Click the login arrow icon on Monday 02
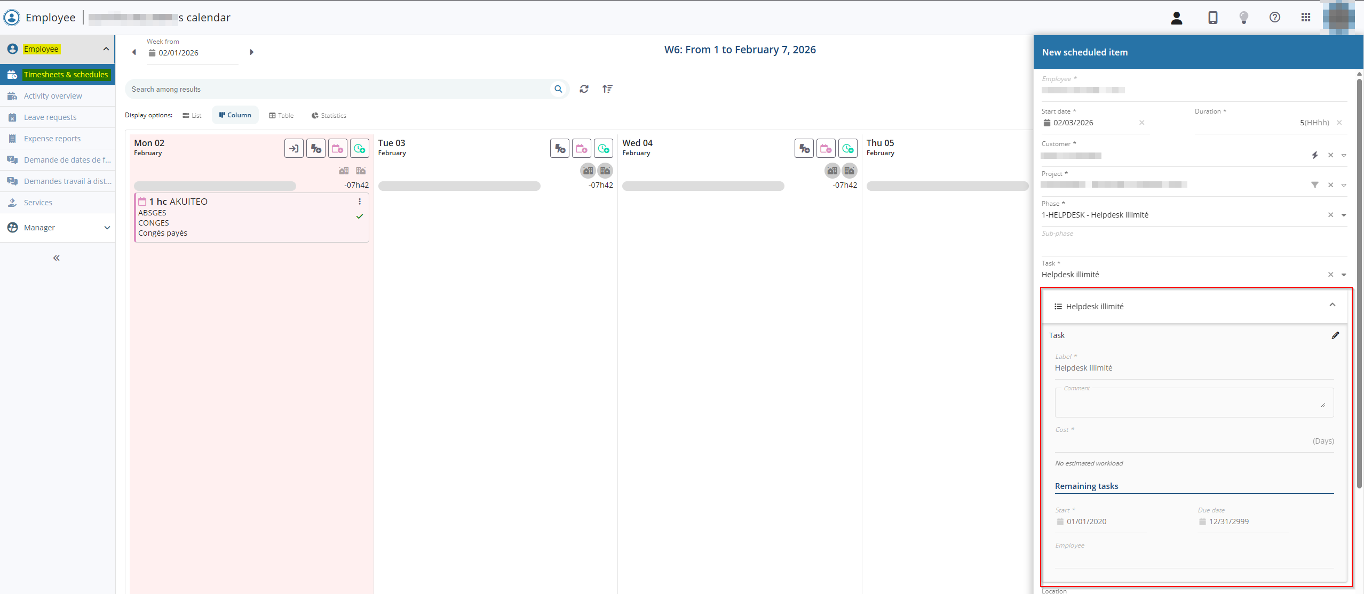 294,149
